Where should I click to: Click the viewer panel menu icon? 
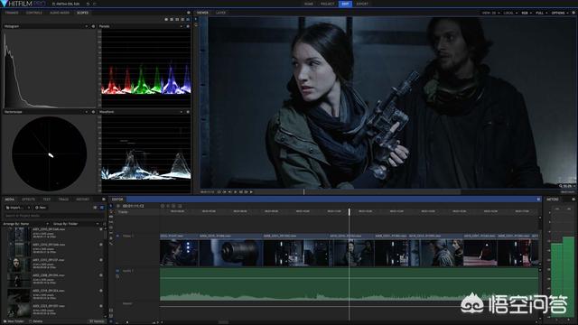tap(573, 13)
